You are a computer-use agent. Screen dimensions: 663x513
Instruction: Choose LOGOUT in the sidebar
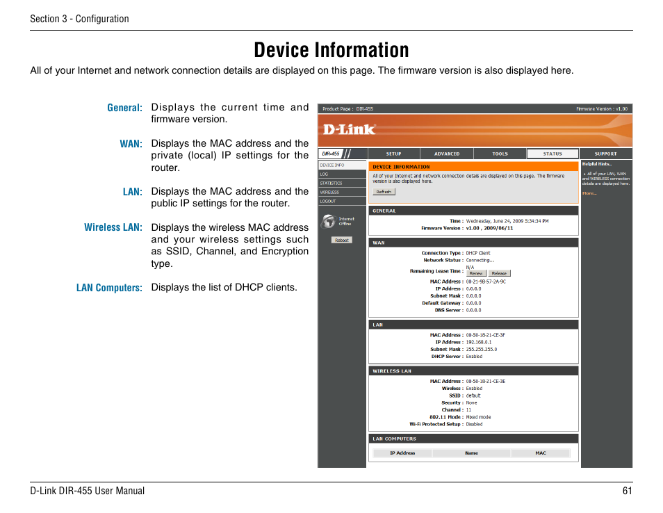pyautogui.click(x=342, y=202)
